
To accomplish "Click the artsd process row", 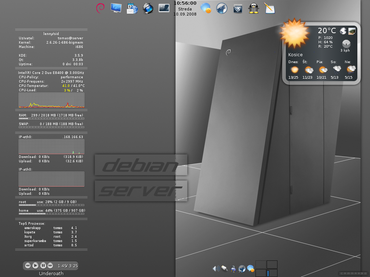I will point(51,245).
